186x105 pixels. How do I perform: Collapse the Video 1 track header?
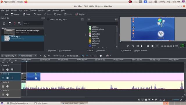point(1,74)
